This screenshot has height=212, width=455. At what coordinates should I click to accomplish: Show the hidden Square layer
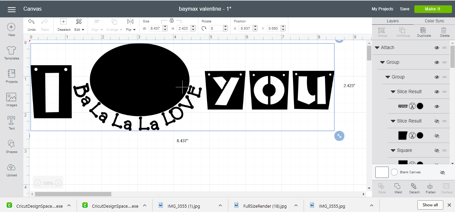tap(437, 151)
